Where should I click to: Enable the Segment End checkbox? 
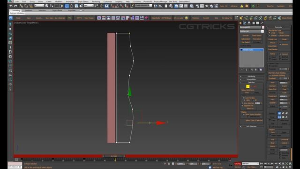242,106
